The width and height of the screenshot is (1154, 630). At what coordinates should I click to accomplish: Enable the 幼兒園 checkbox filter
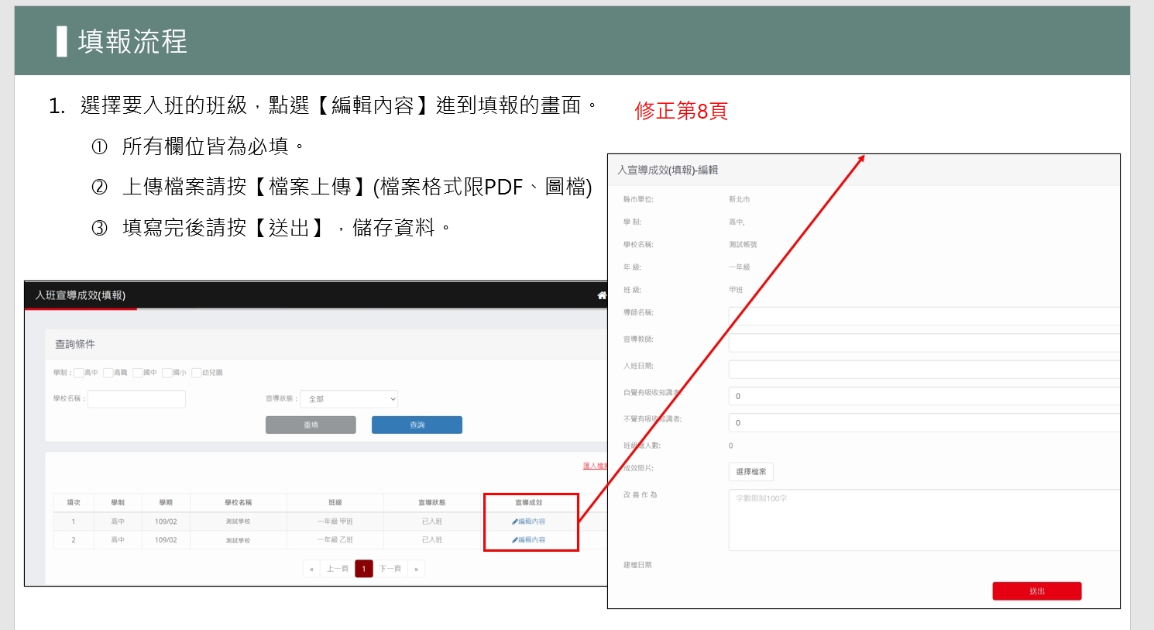click(x=196, y=373)
